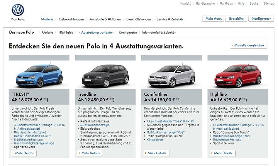Screen dimensions: 278x166
Task: Click the Highline variant heading
Action: (x=219, y=94)
